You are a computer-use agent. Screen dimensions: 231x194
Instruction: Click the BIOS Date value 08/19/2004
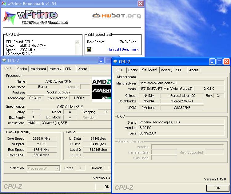tap(181, 133)
